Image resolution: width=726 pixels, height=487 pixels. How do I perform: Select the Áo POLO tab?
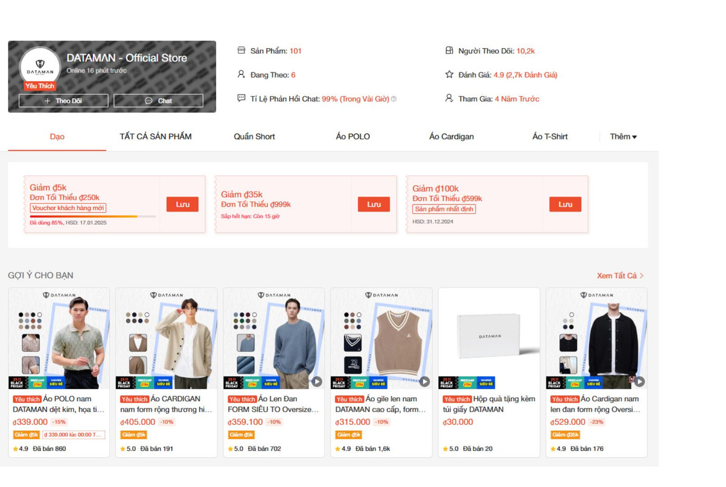353,137
